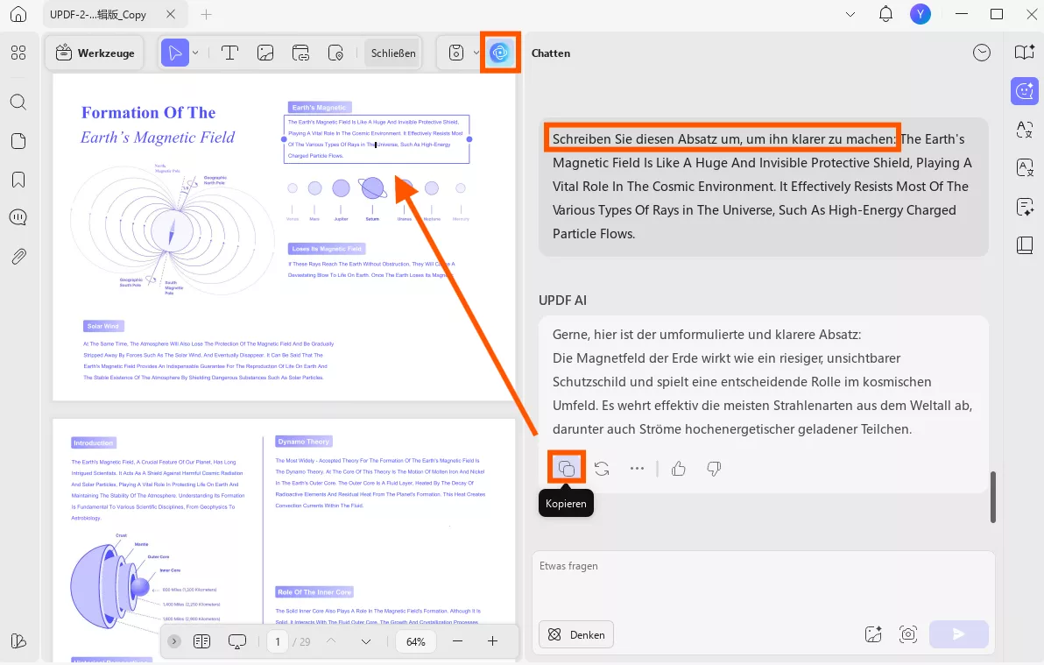Click the Solar Wind heading in the PDF
Image resolution: width=1044 pixels, height=665 pixels.
103,326
